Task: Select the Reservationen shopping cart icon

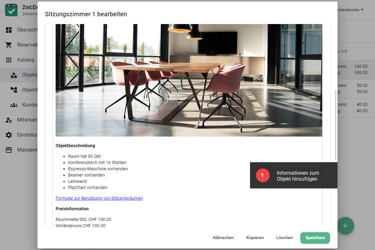Action: 9,45
